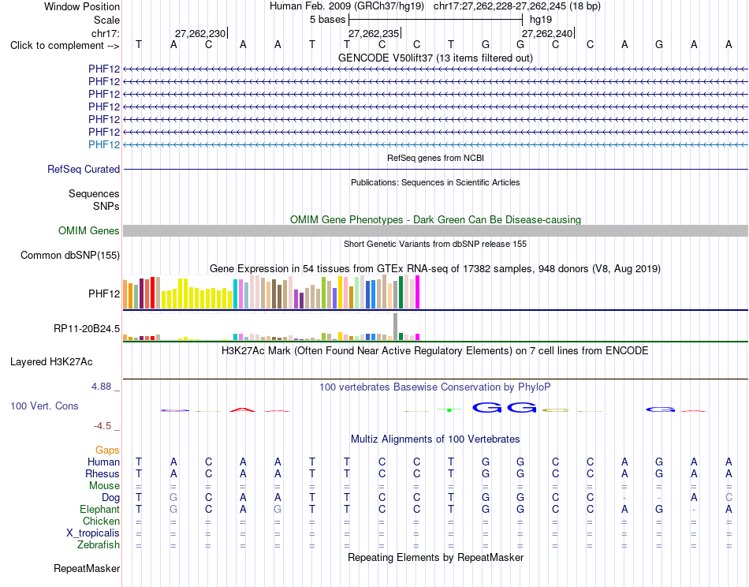The height and width of the screenshot is (587, 749).
Task: Click the 100 Vert. Cons label
Action: coord(44,406)
